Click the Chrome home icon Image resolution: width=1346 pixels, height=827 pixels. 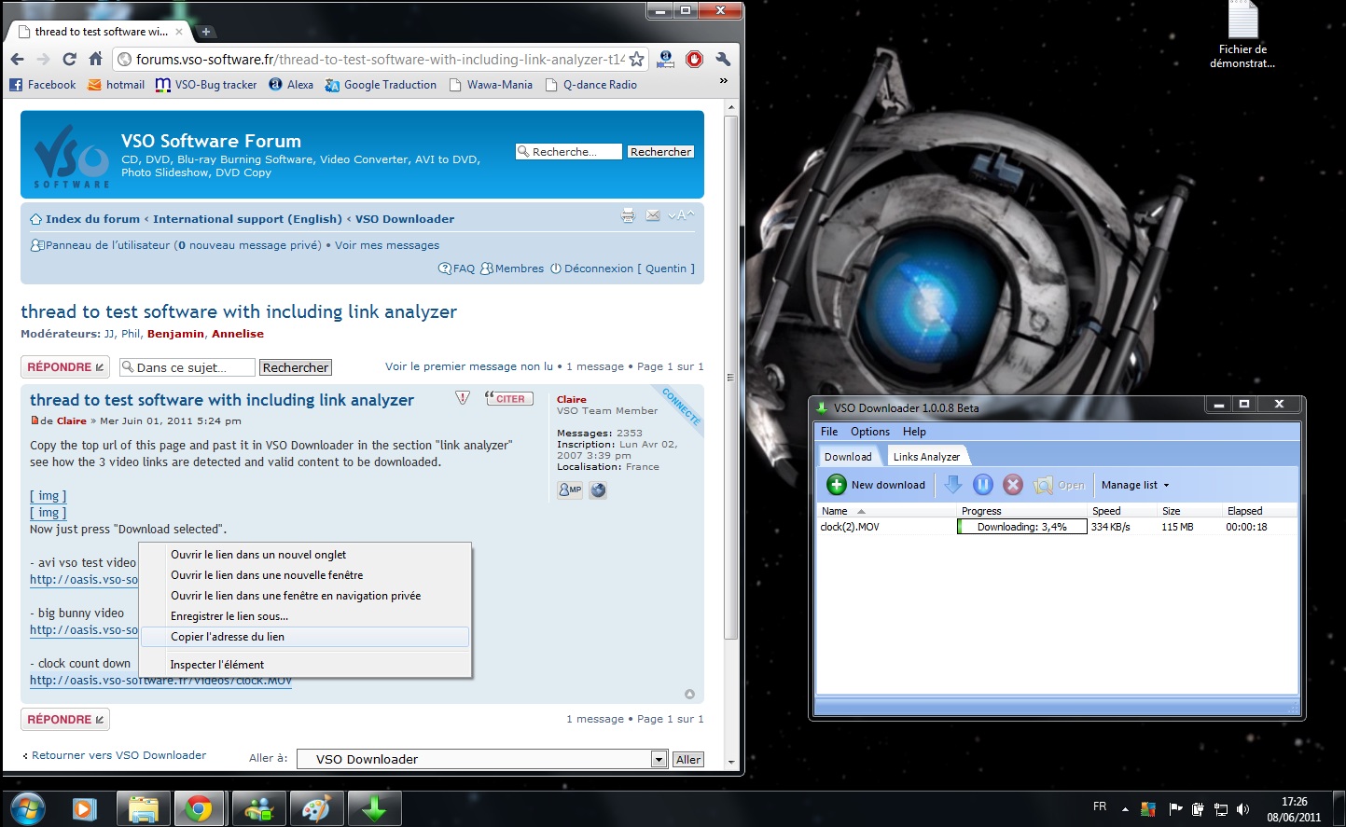[x=95, y=59]
